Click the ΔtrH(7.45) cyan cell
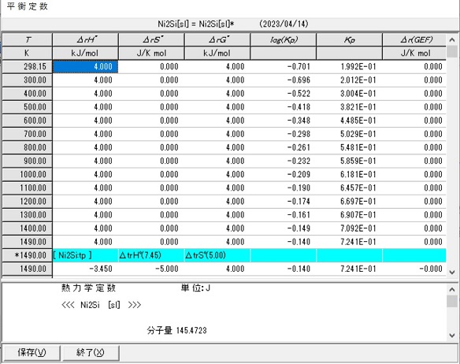The height and width of the screenshot is (364, 460). [x=151, y=255]
